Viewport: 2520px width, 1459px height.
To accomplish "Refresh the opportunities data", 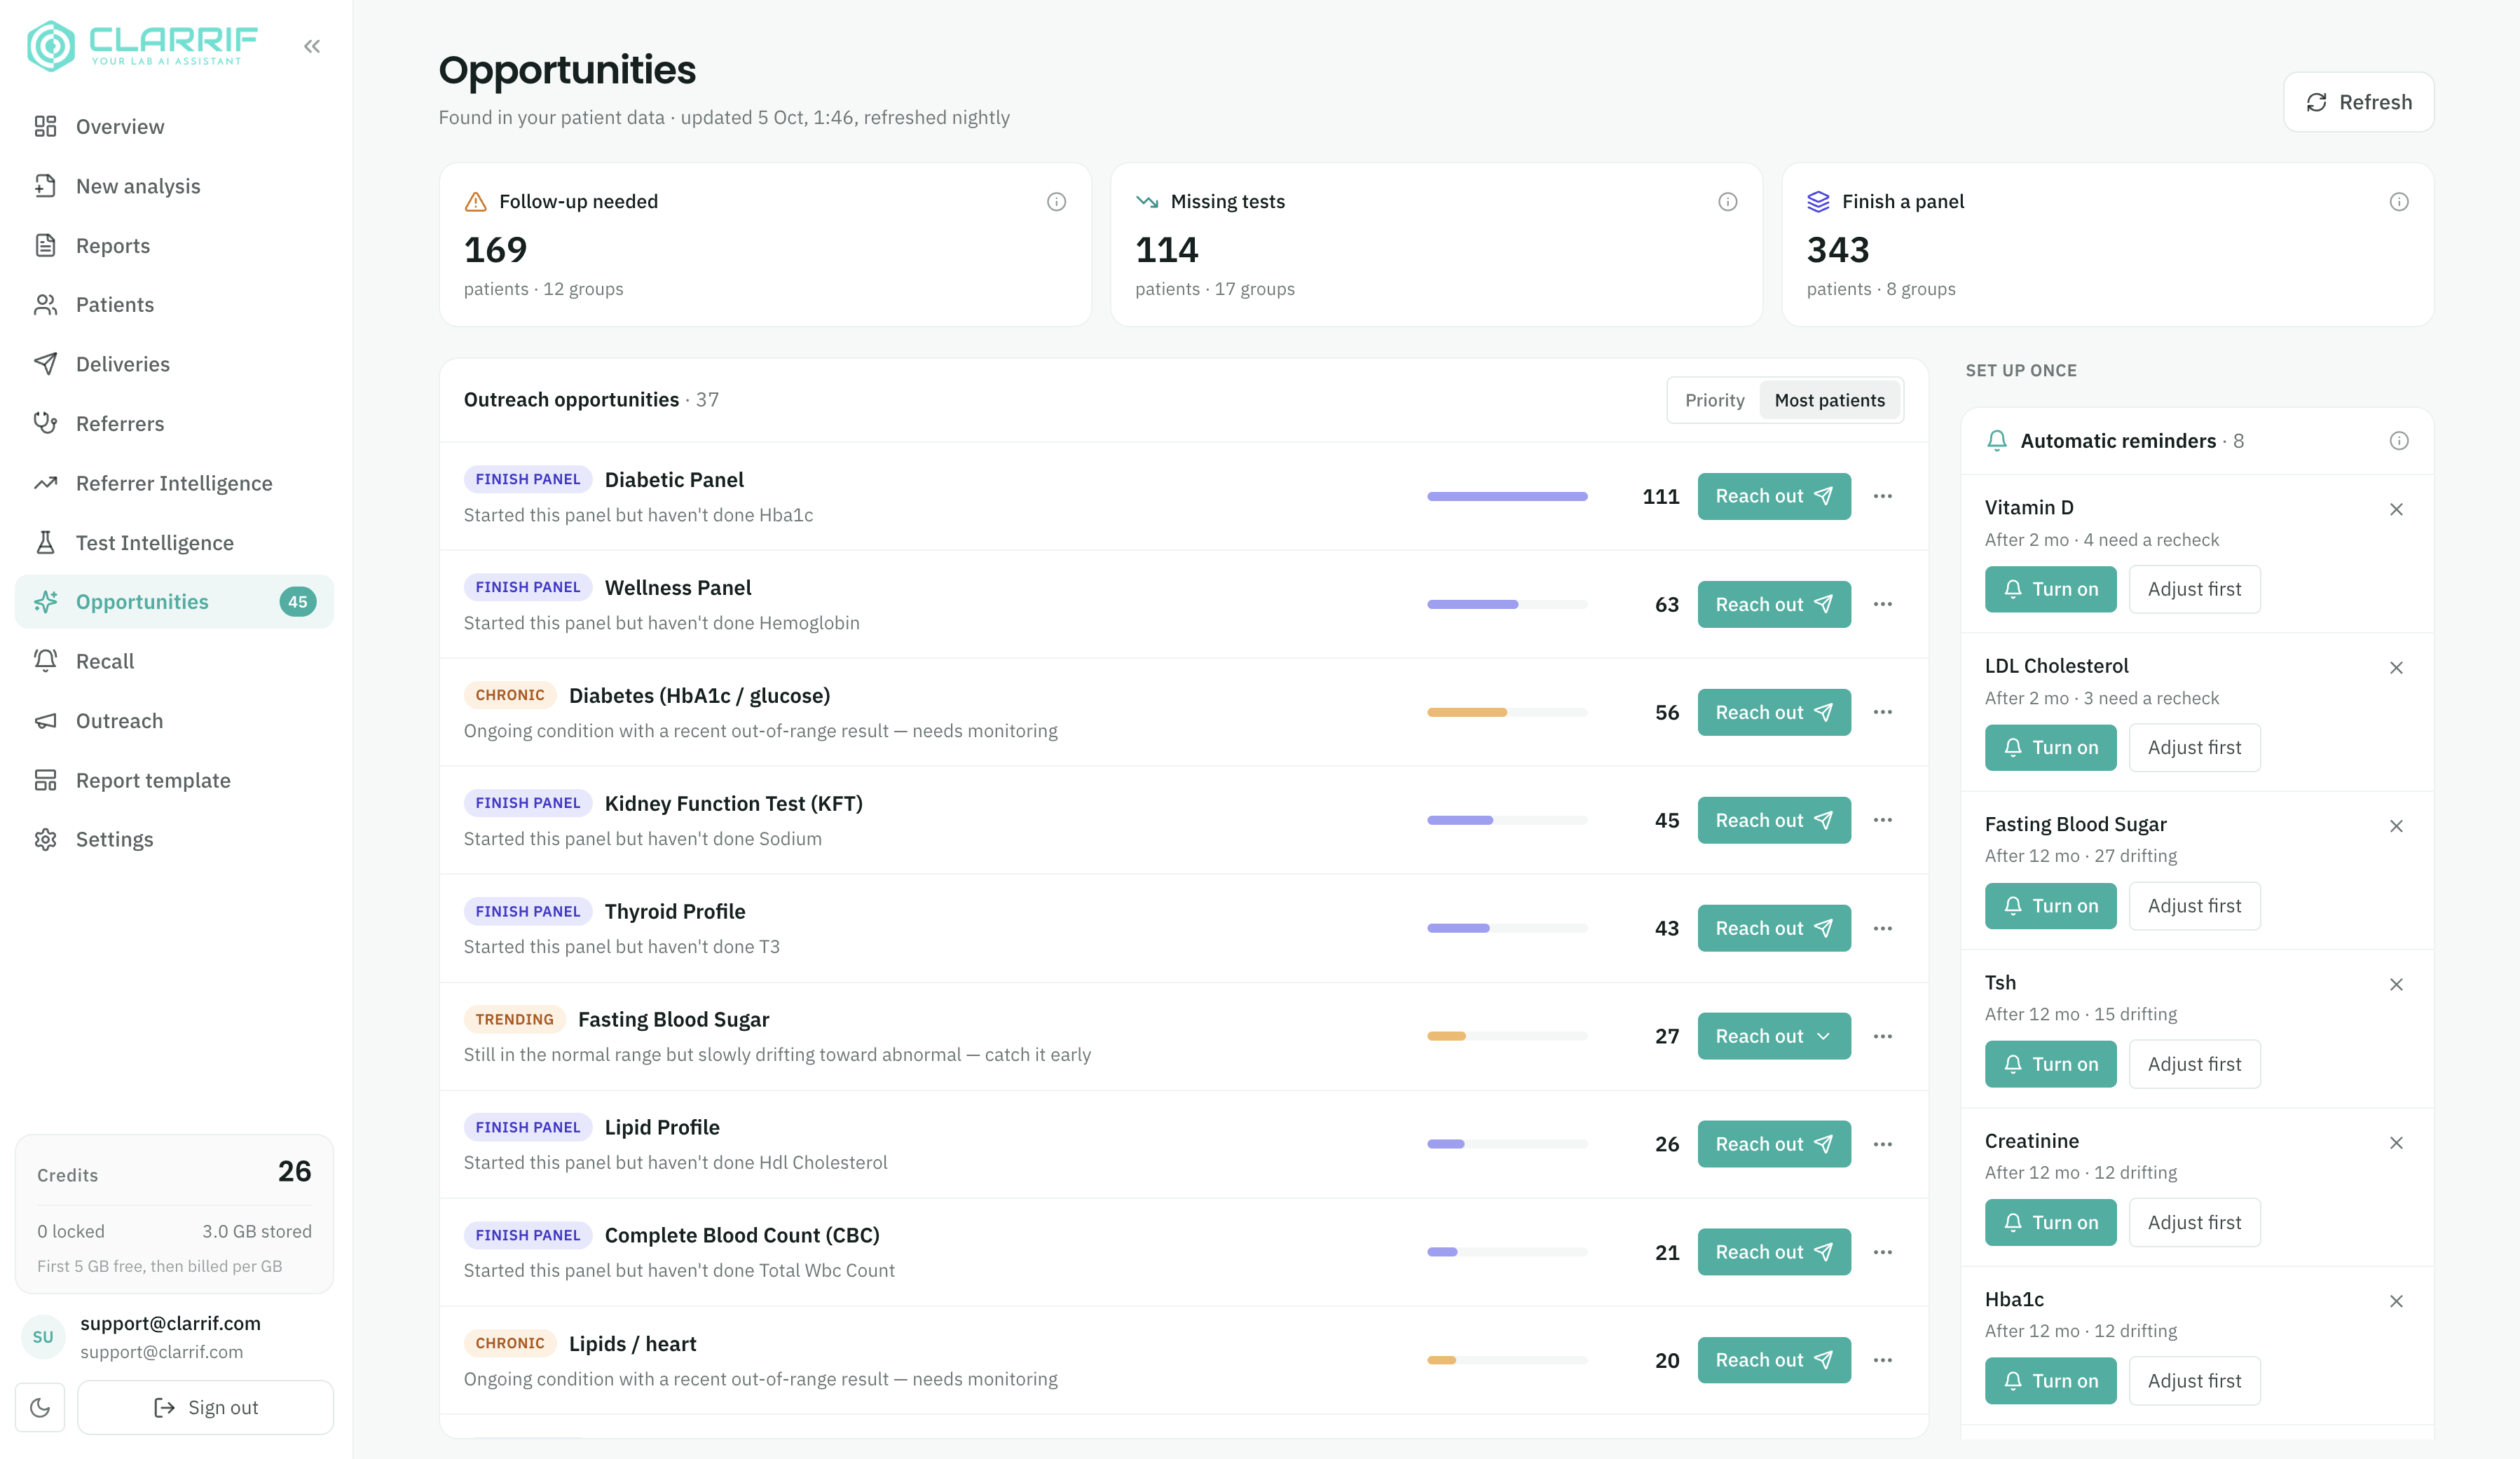I will pyautogui.click(x=2358, y=102).
